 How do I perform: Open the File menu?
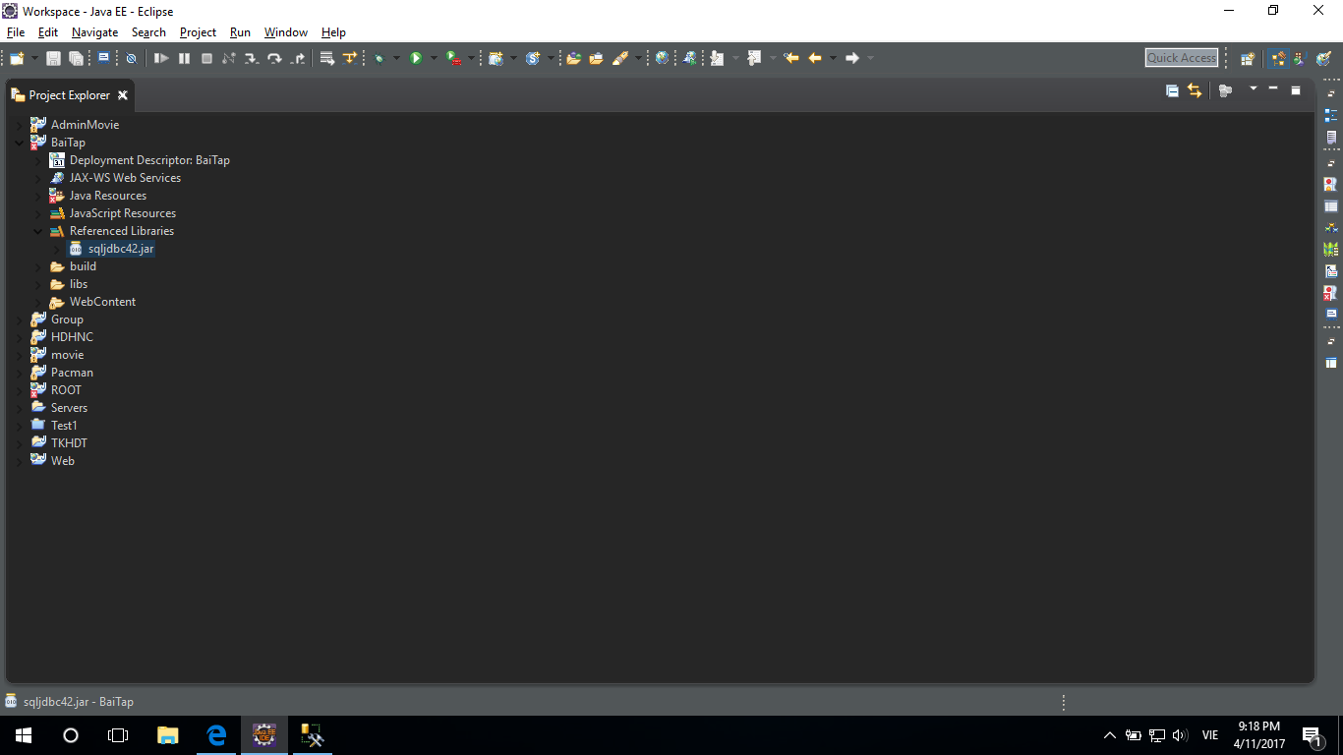[x=16, y=32]
